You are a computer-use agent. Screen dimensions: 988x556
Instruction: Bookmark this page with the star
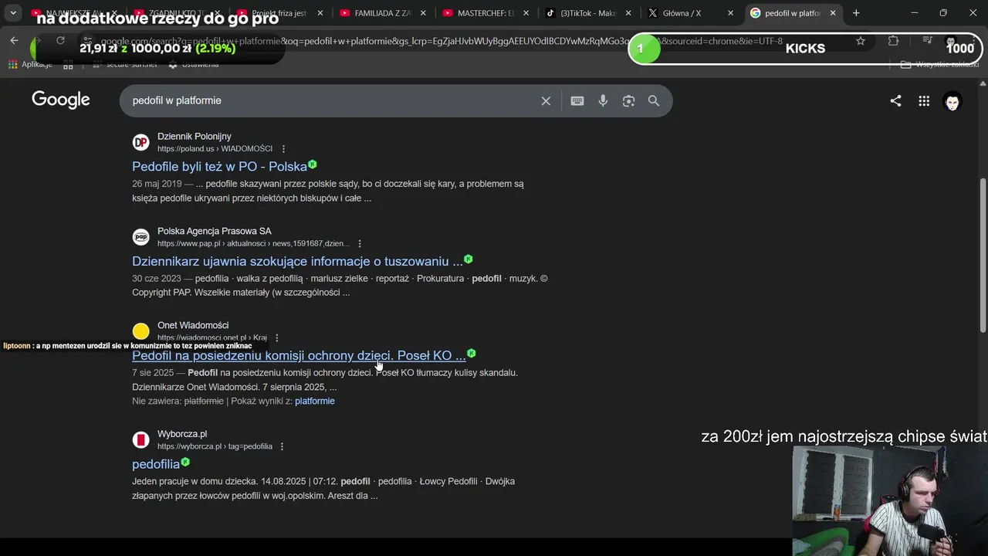(x=861, y=41)
